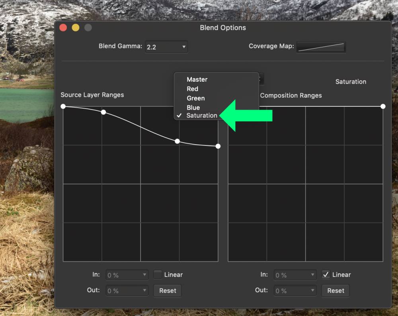
Task: Click the Coverage Map thumbnail
Action: click(x=321, y=47)
